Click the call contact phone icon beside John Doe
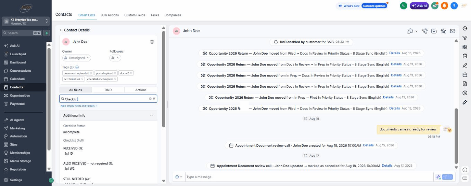 coord(425,31)
